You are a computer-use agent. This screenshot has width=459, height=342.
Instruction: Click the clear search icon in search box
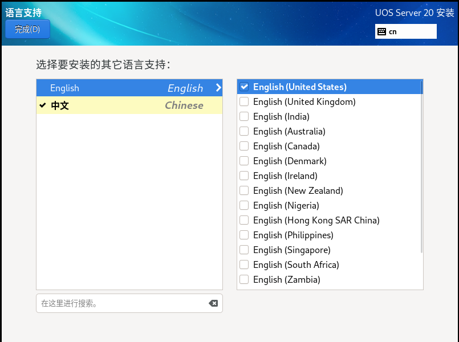click(x=213, y=303)
